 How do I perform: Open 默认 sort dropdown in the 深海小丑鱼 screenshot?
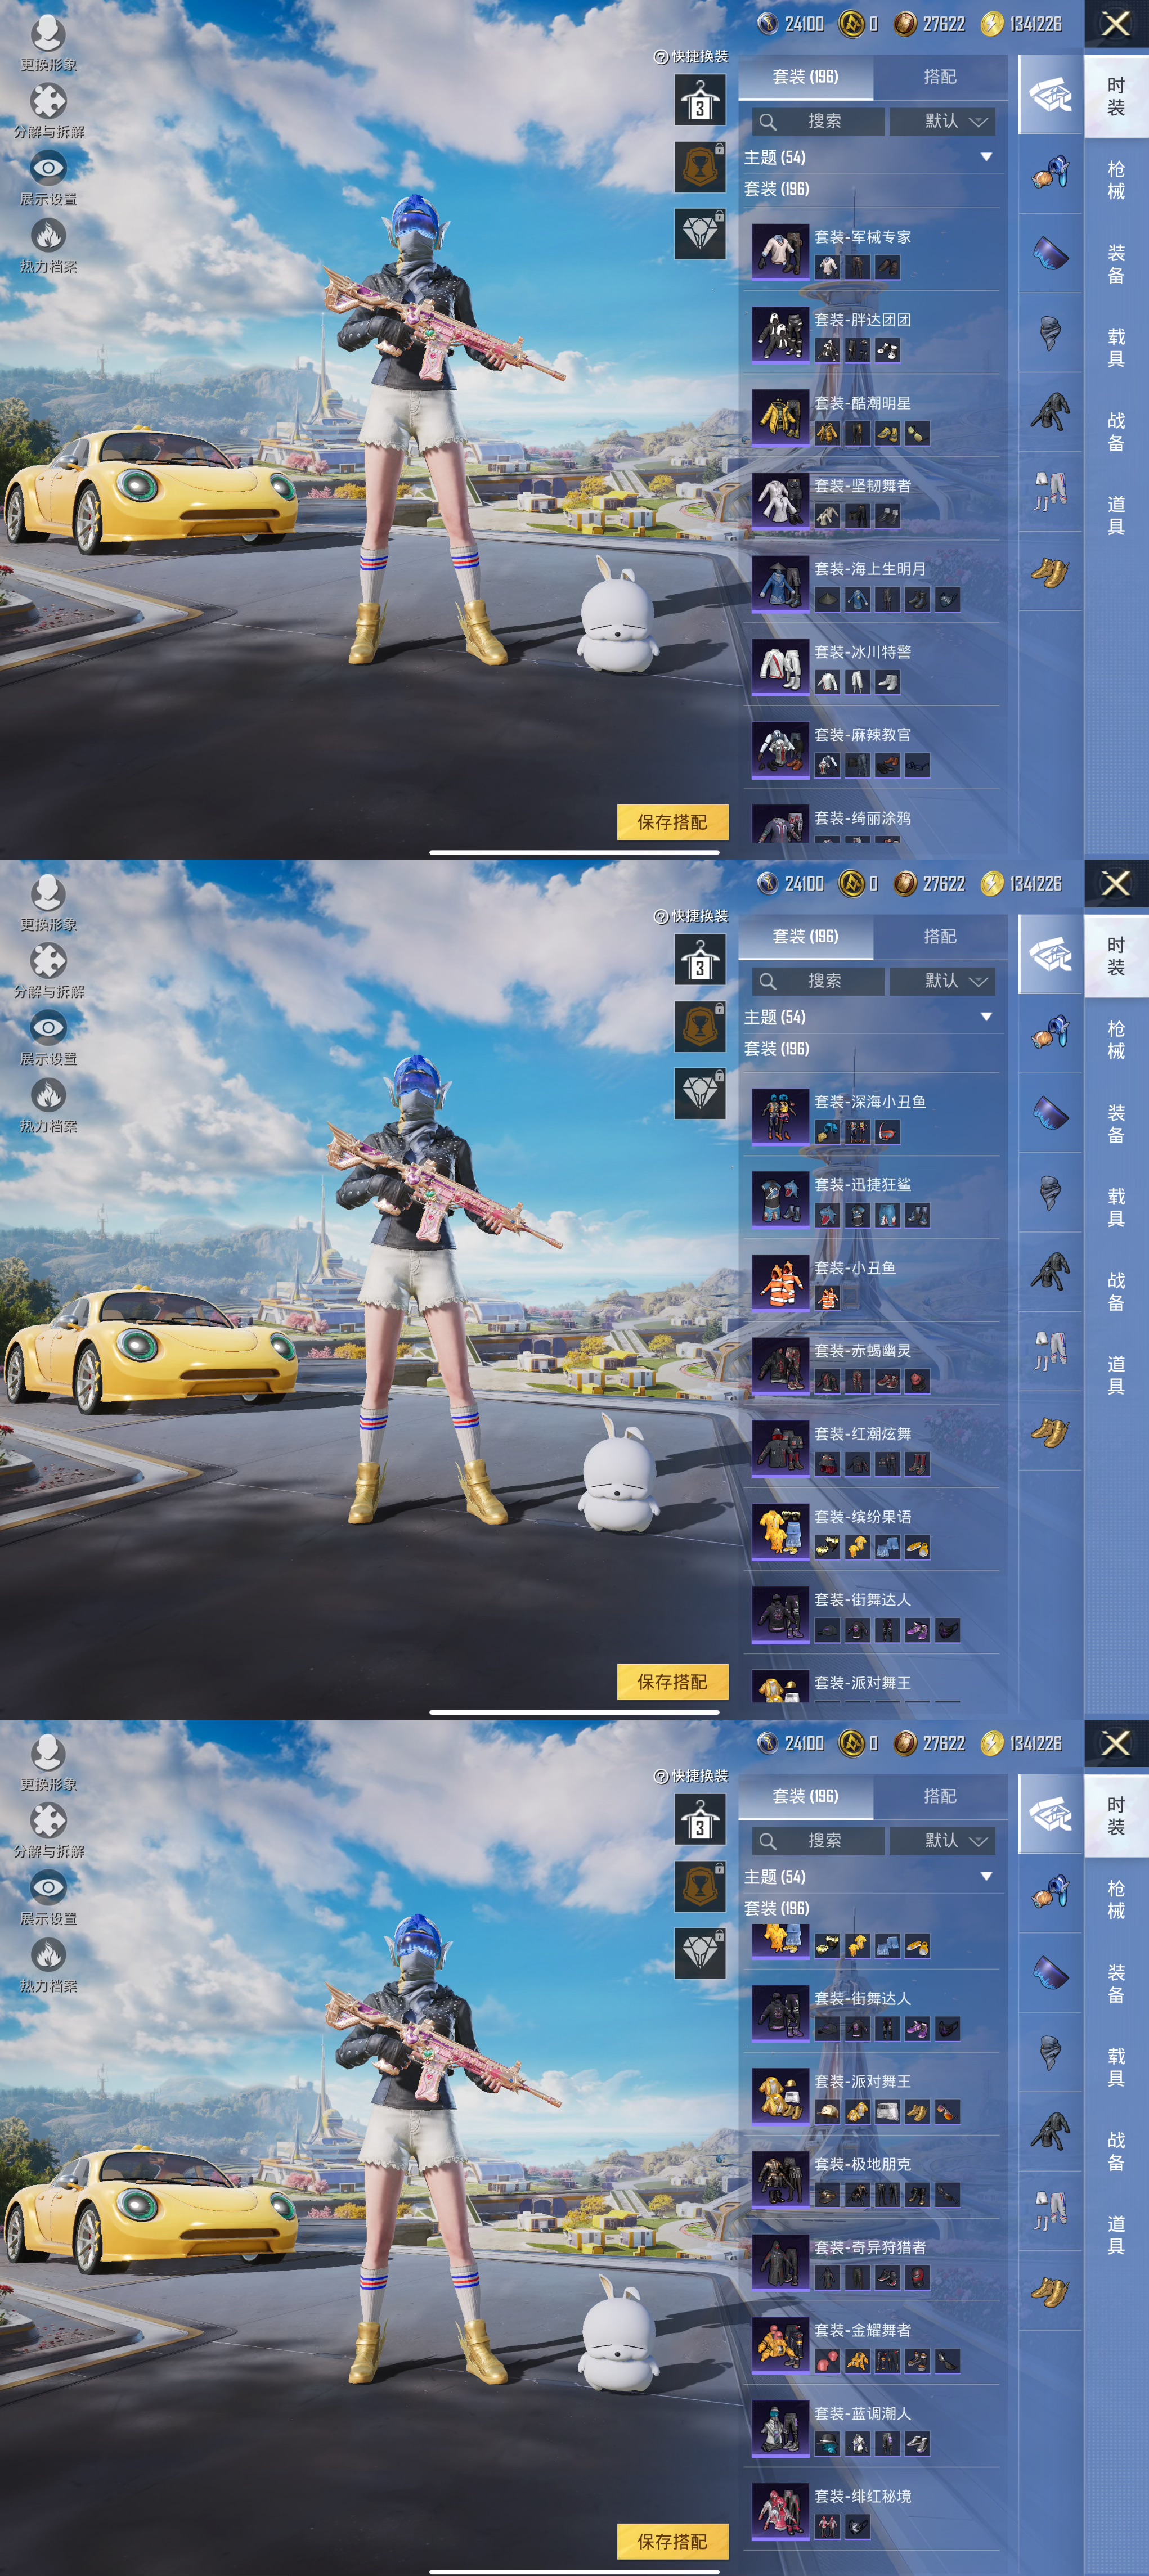click(942, 981)
